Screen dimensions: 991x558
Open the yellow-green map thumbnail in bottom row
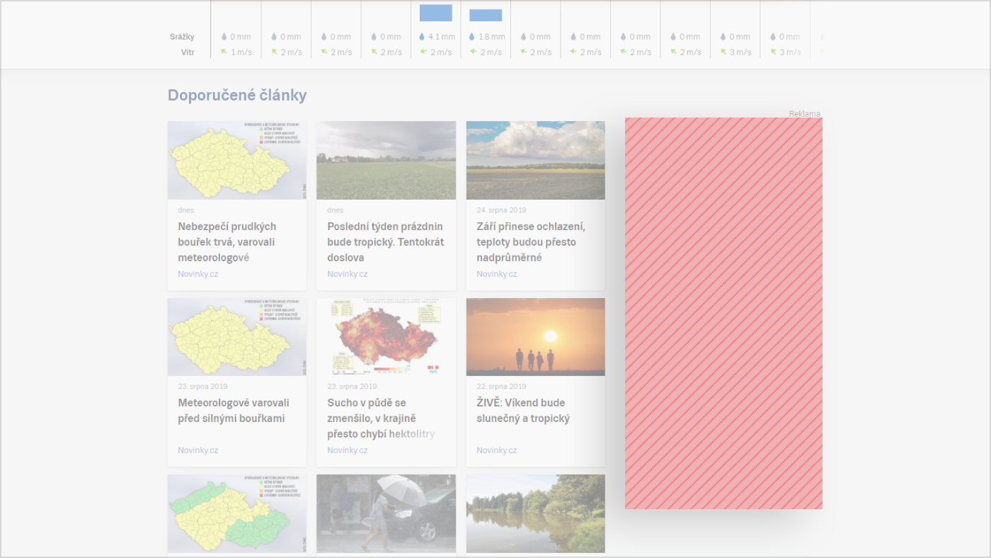coord(237,513)
